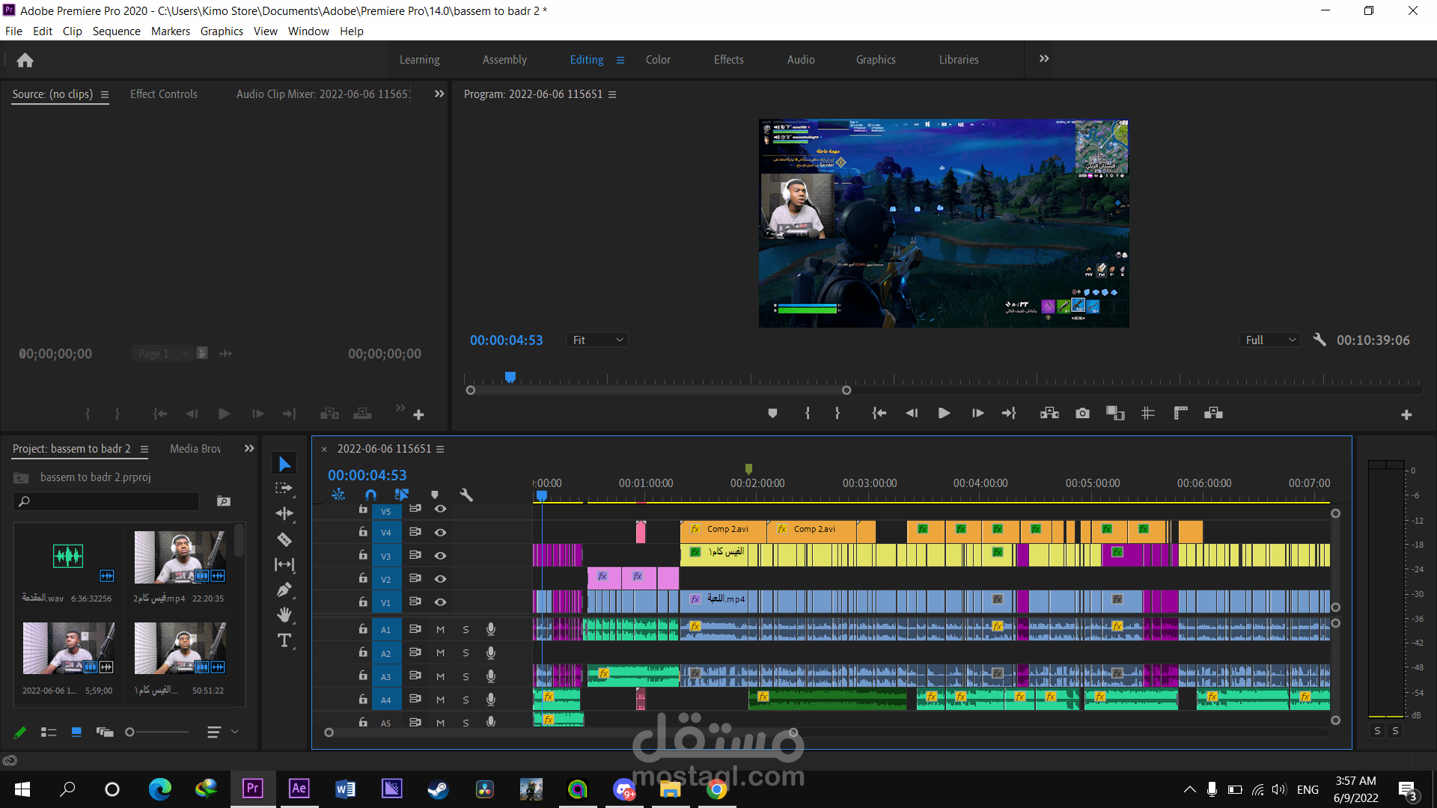Open Timeline display settings wrench
The width and height of the screenshot is (1437, 808).
coord(466,495)
